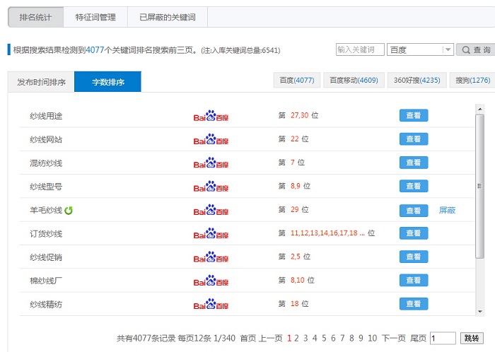Click the Baidu logo in 棉纱线厂 row

211,281
